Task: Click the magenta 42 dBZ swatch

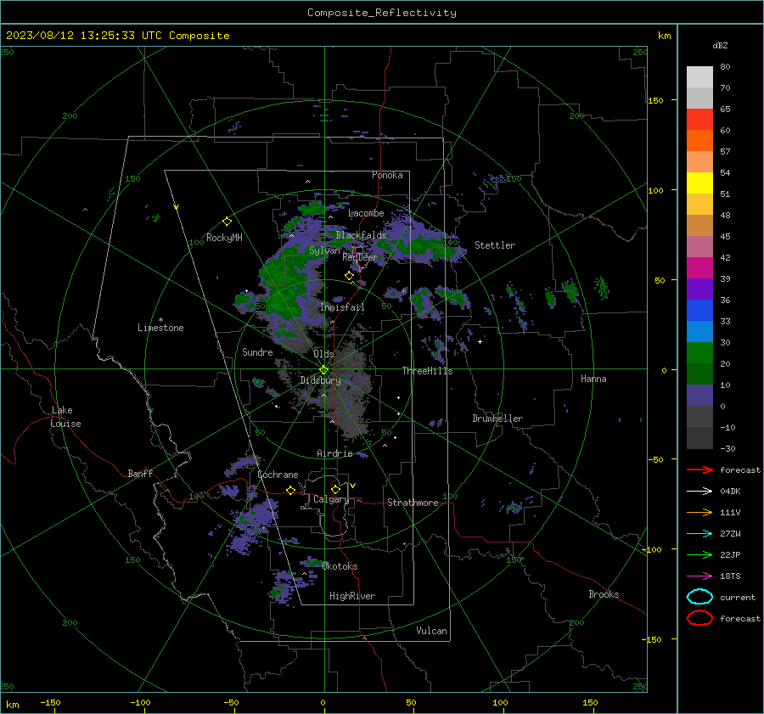Action: point(699,268)
